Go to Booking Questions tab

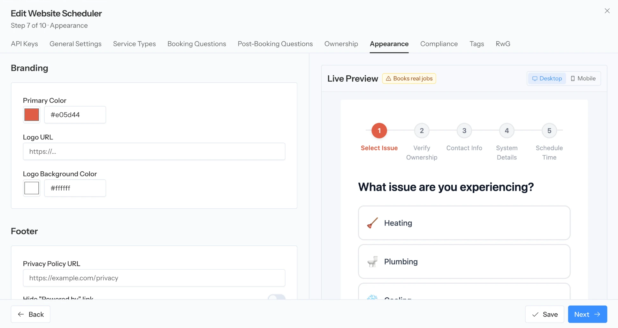(x=197, y=44)
